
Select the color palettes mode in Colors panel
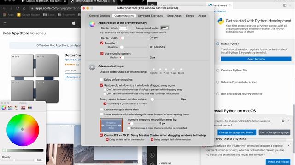[x=17, y=108]
